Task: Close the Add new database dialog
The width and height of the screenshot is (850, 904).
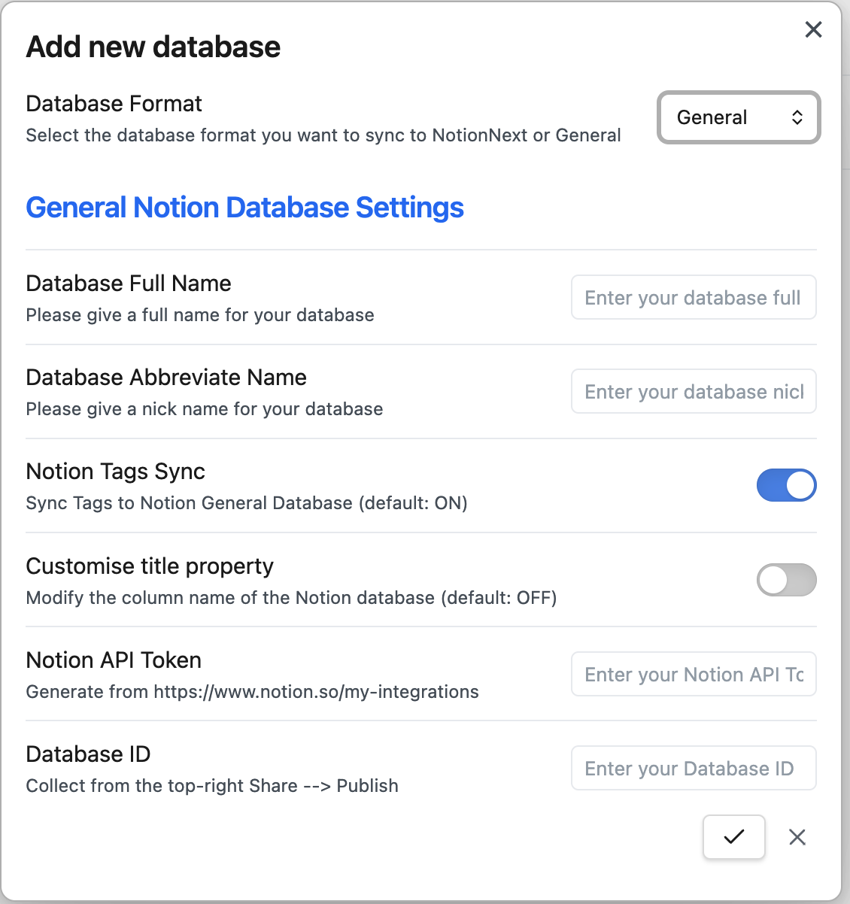Action: coord(813,29)
